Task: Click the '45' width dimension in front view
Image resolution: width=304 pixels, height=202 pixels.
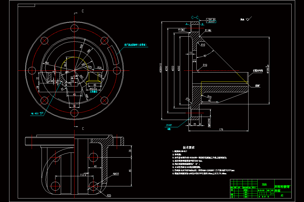Action: (74, 94)
